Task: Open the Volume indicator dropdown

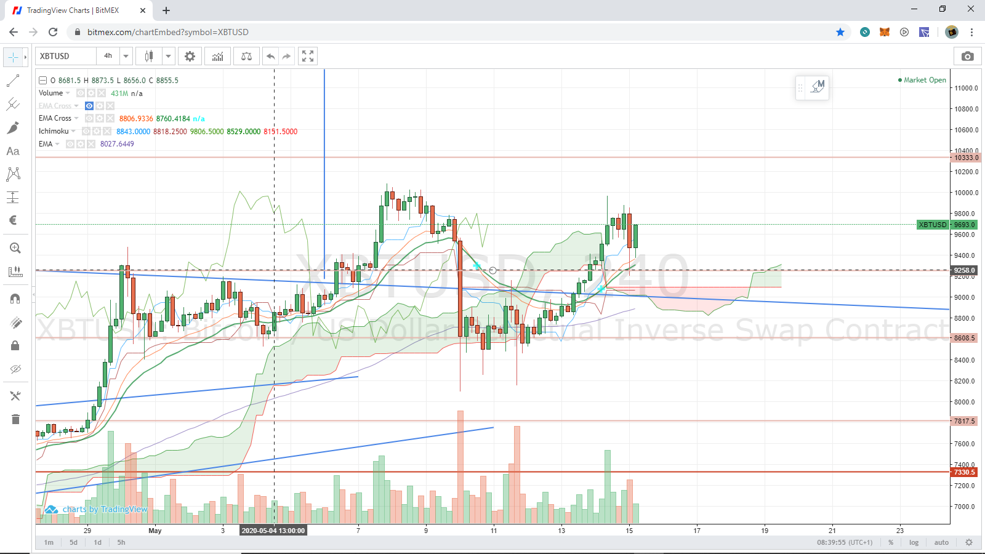Action: 68,93
